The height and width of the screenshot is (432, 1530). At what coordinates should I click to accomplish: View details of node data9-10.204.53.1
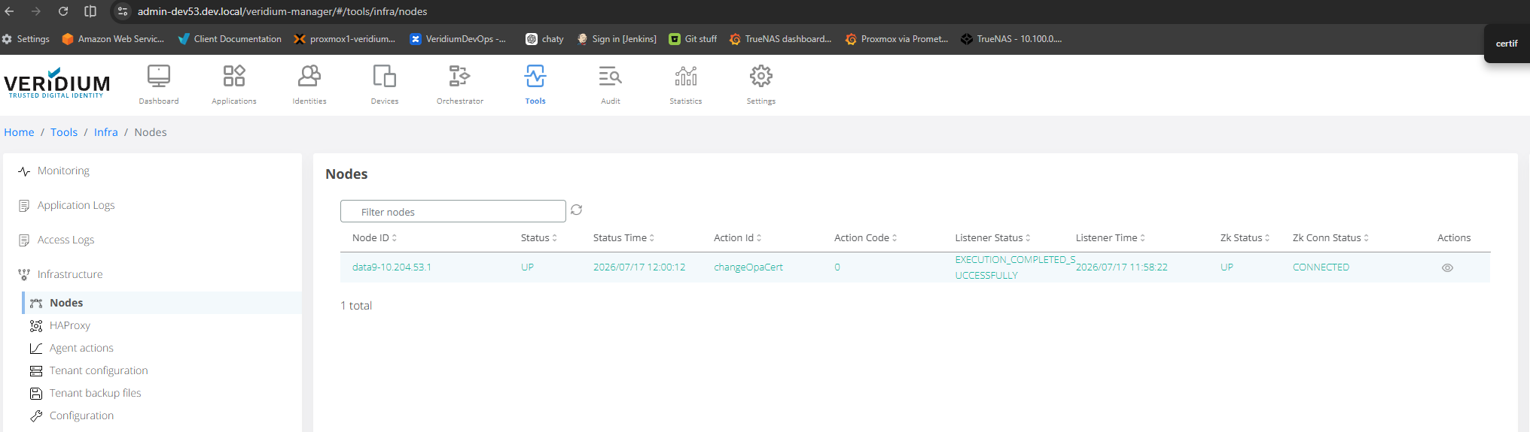pos(1447,268)
